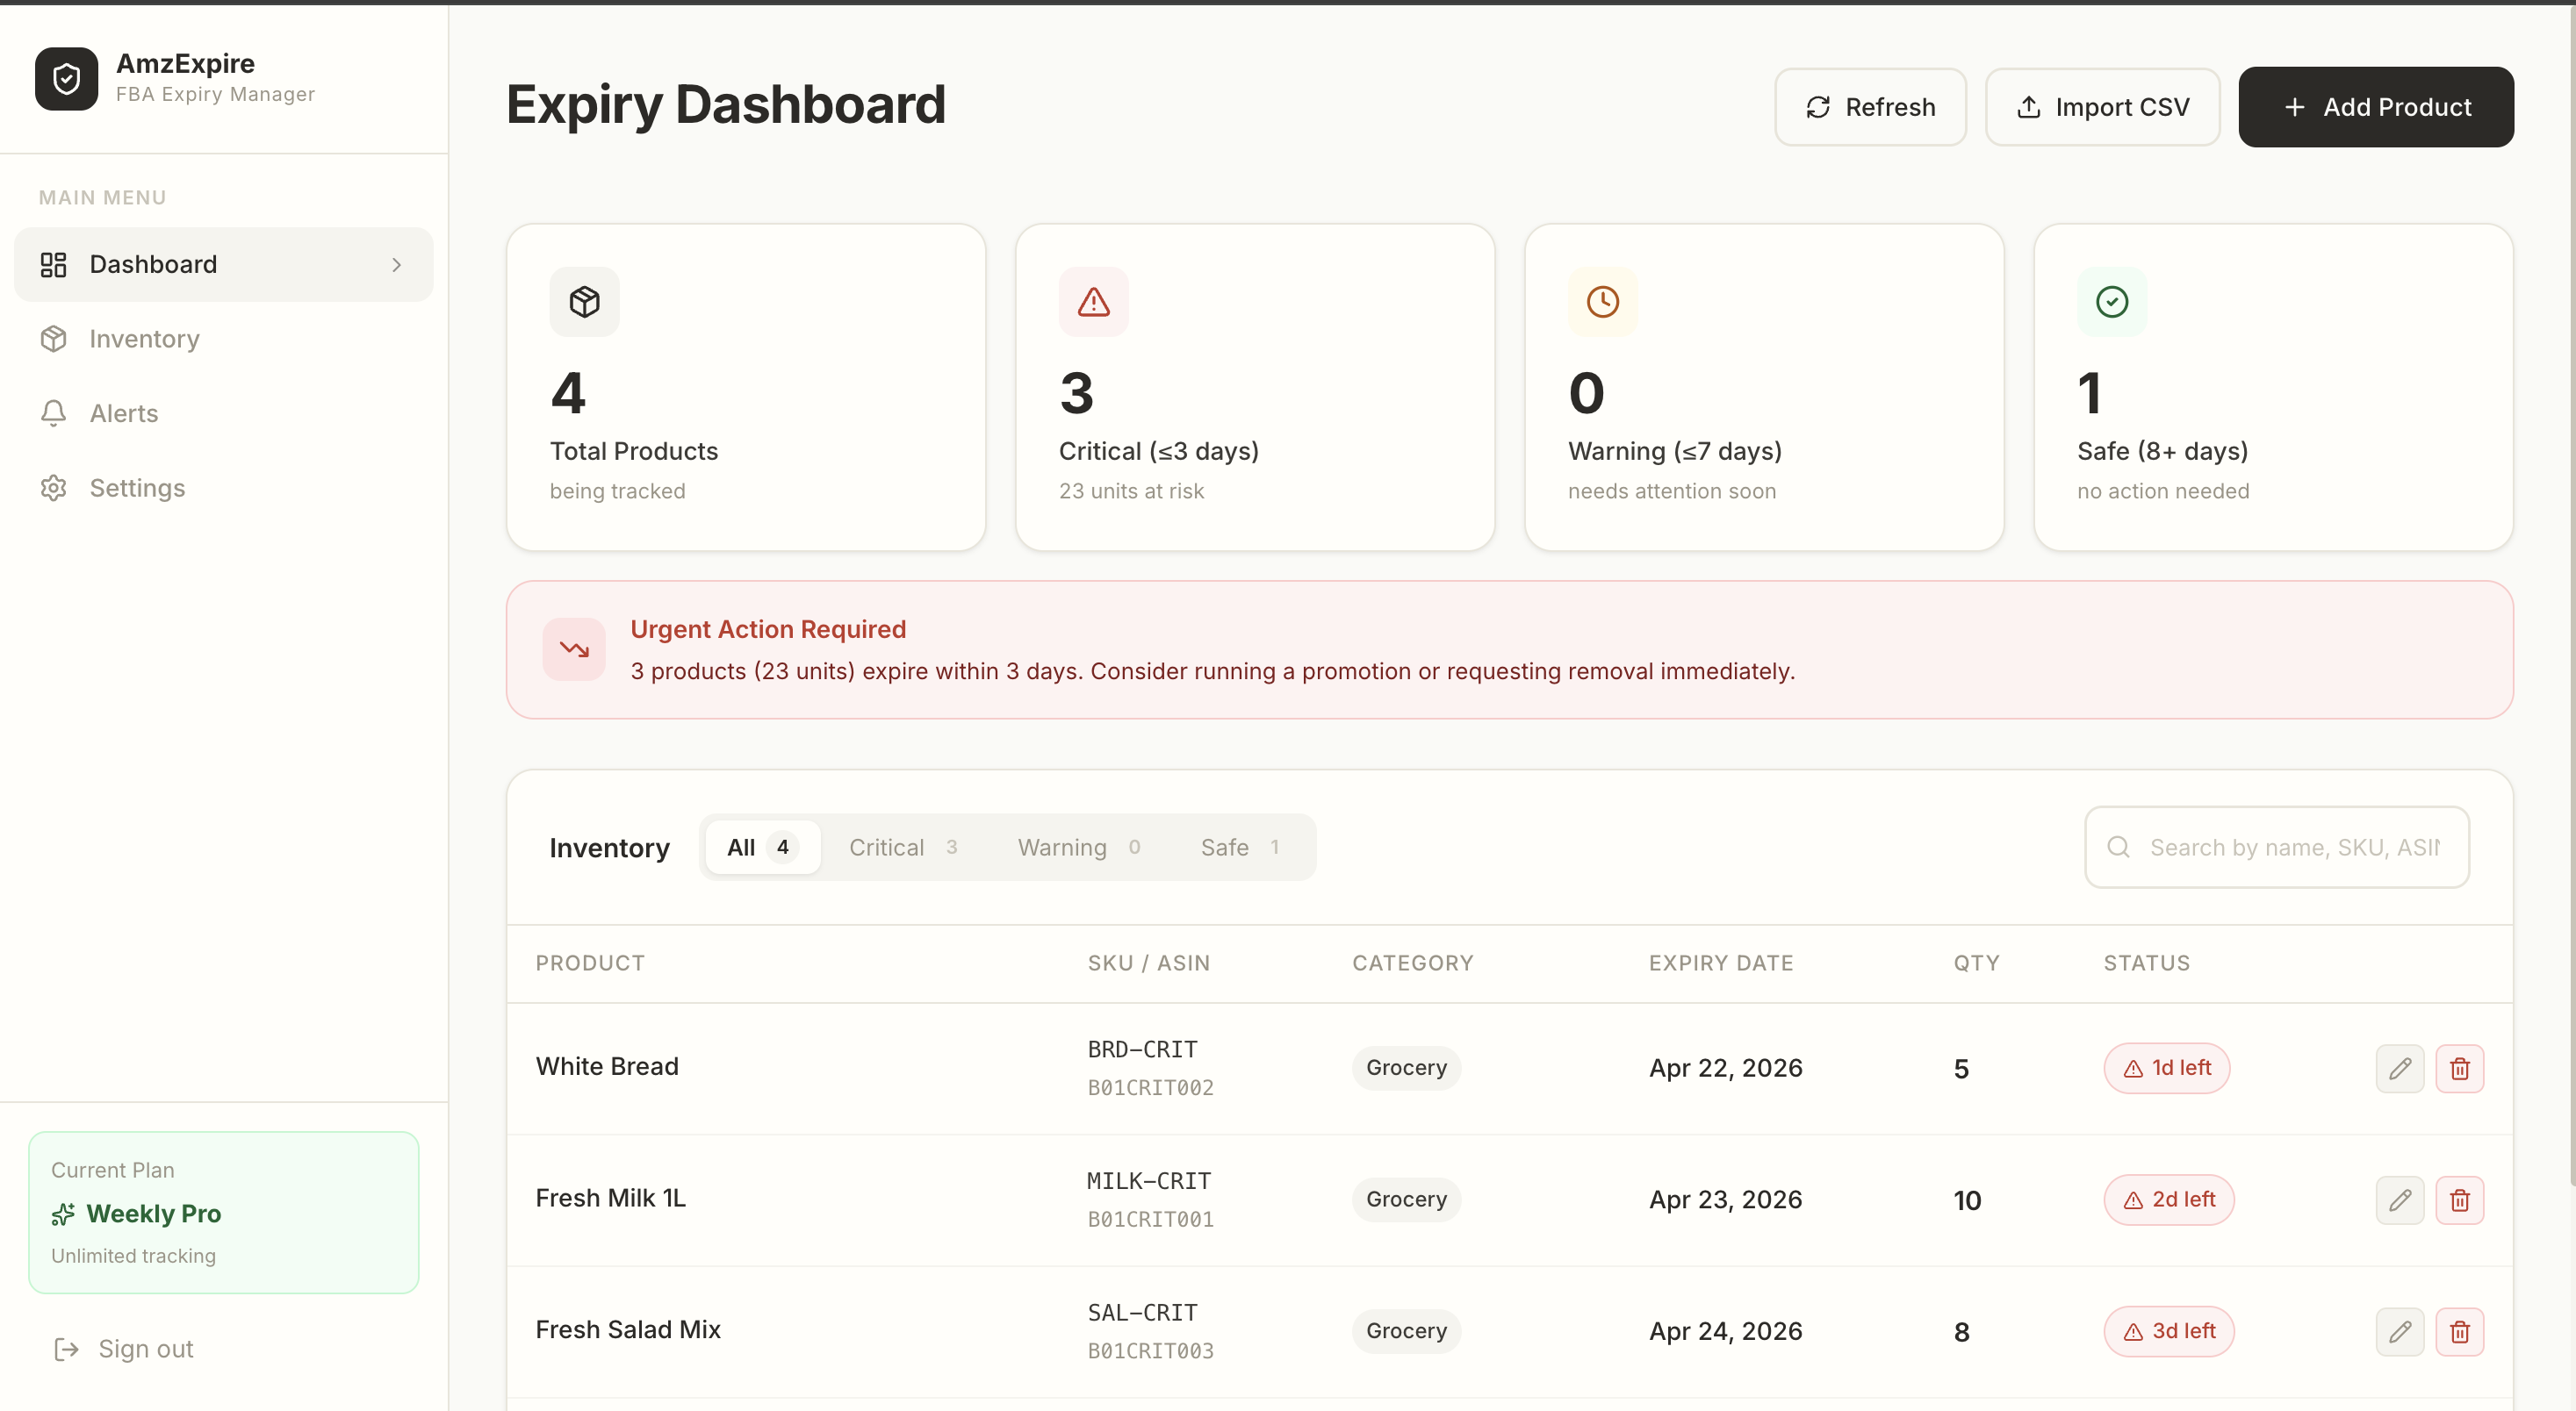Click the Inventory box icon in sidebar
Image resolution: width=2576 pixels, height=1411 pixels.
[x=53, y=339]
